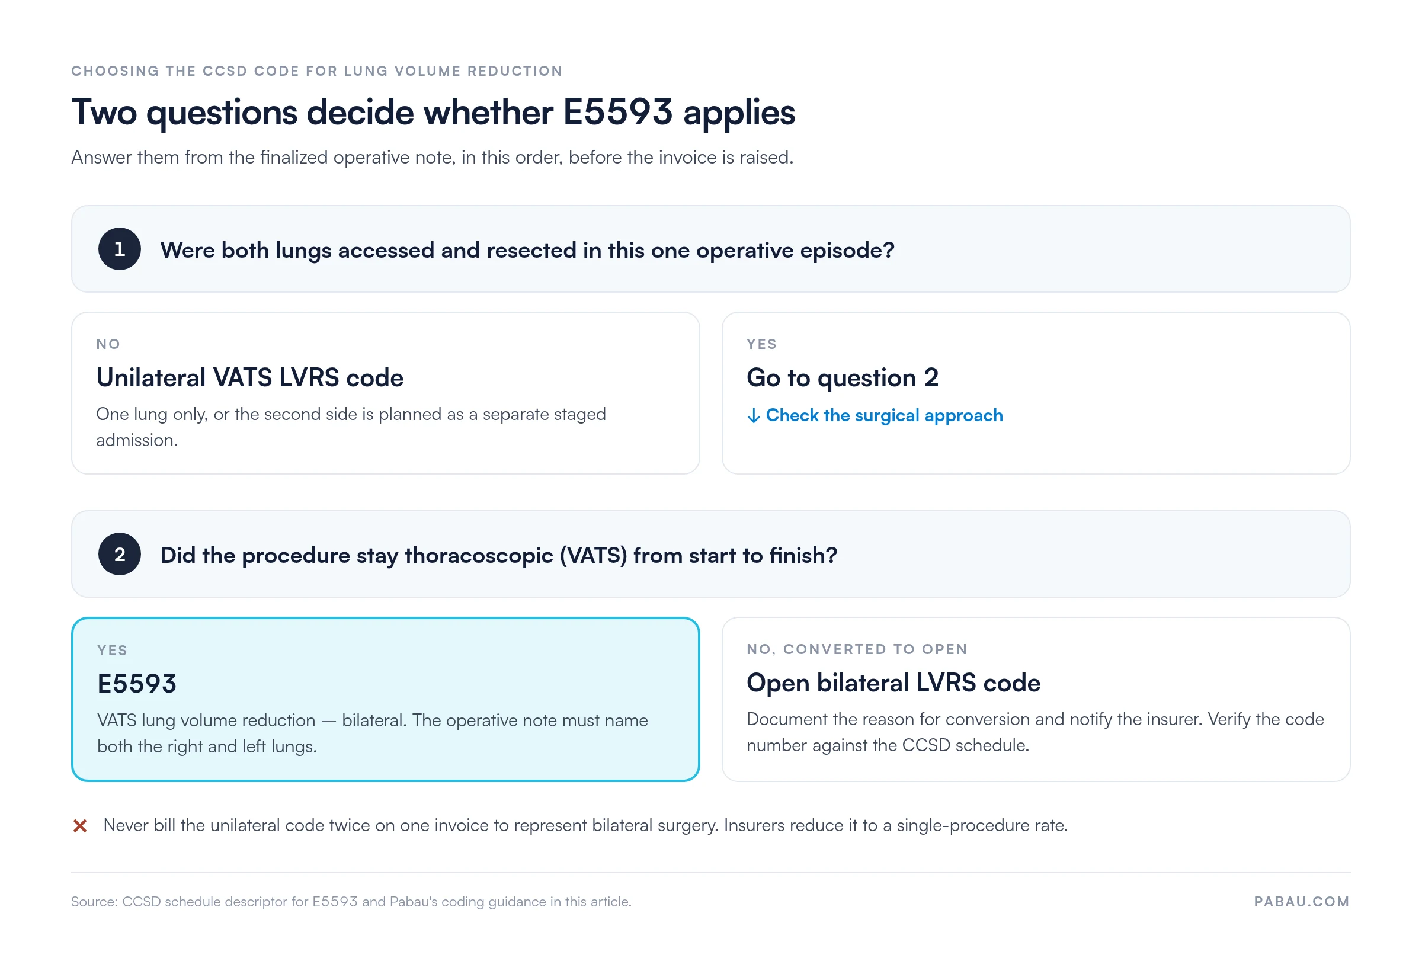Click the number 1 circle badge
This screenshot has width=1422, height=974.
tap(119, 249)
